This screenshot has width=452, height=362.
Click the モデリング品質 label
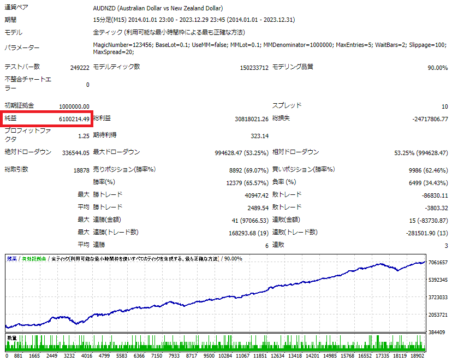293,67
